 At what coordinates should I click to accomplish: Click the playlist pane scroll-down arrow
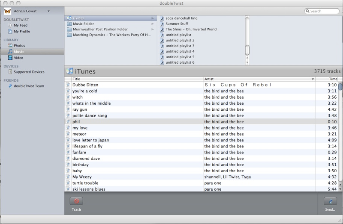click(247, 62)
